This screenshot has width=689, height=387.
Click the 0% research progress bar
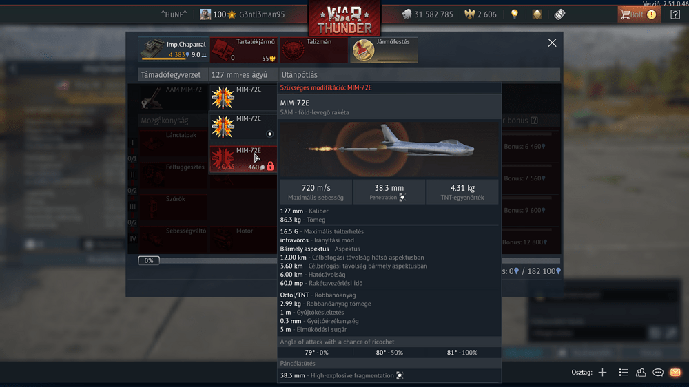149,260
